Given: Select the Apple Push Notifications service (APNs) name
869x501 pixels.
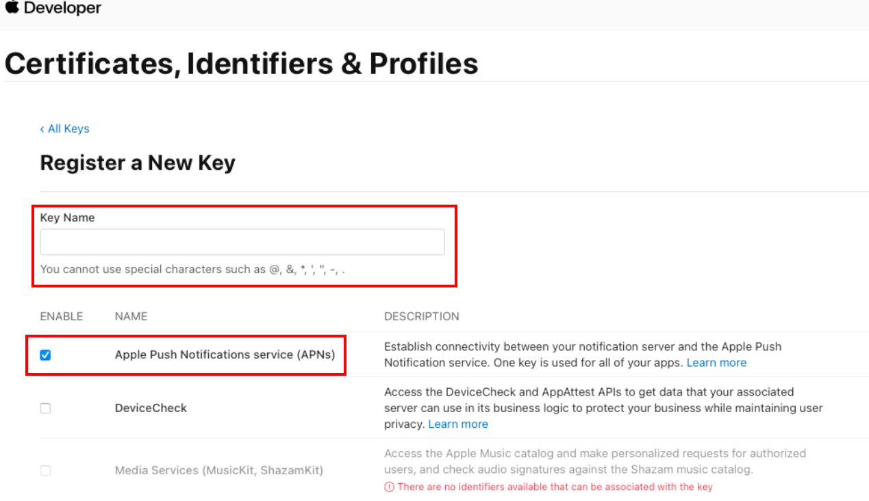Looking at the screenshot, I should tap(225, 355).
